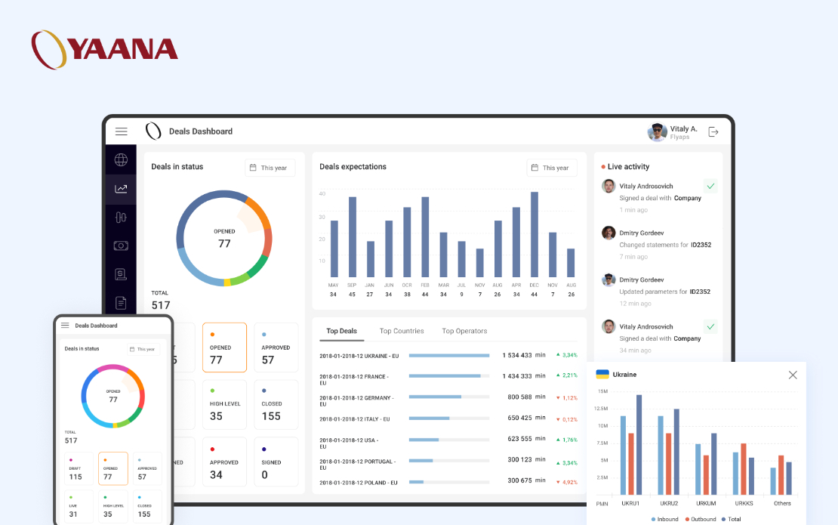Select the OPENED 77 status card
This screenshot has height=525, width=838.
224,347
